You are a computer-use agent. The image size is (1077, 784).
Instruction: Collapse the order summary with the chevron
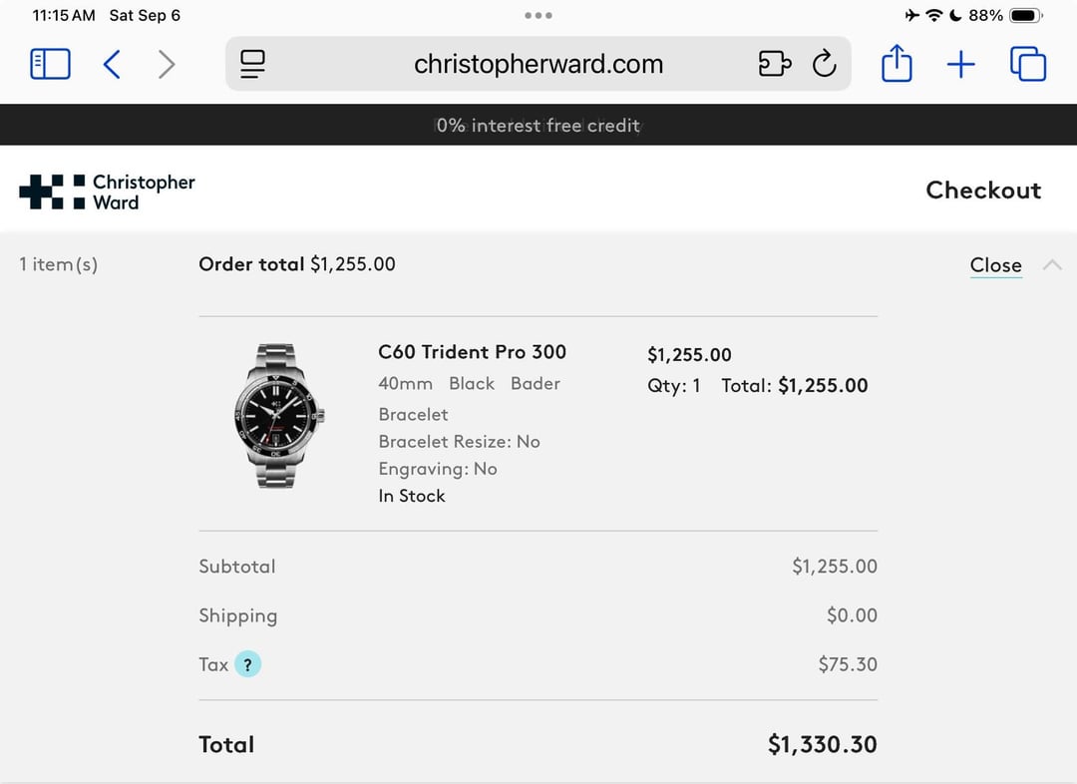click(x=1052, y=264)
